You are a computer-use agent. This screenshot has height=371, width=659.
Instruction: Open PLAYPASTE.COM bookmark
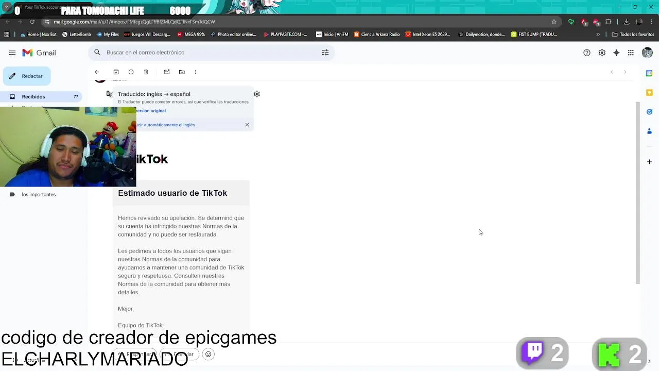coord(285,35)
